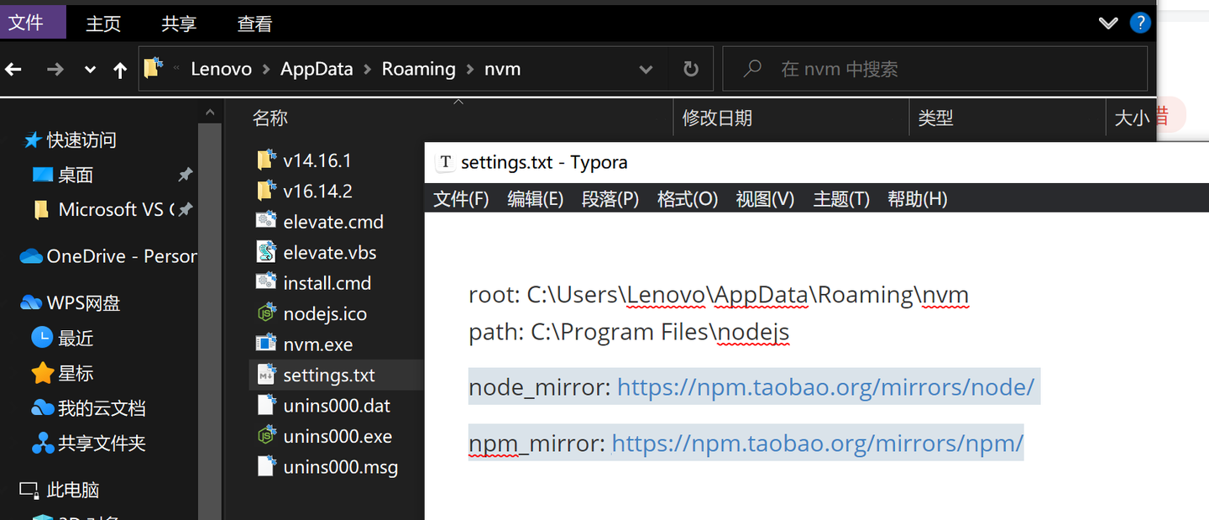Open the address bar history dropdown

(646, 69)
